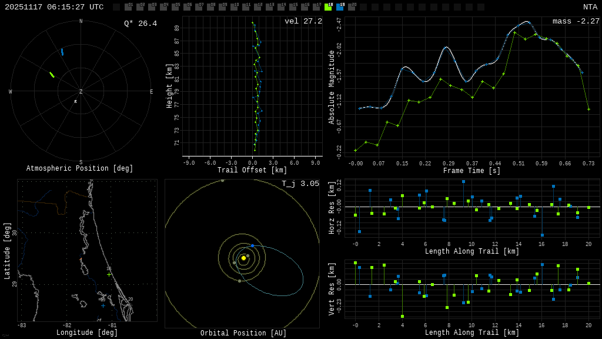
Task: Click blue station 19 cross on map
Action: pos(103,305)
